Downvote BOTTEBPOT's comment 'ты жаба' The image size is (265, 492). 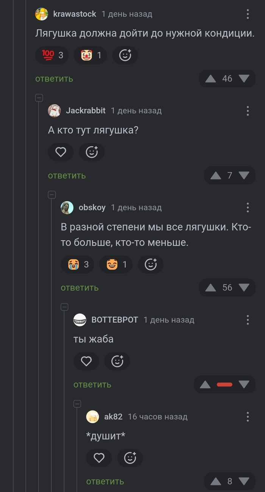pos(244,385)
